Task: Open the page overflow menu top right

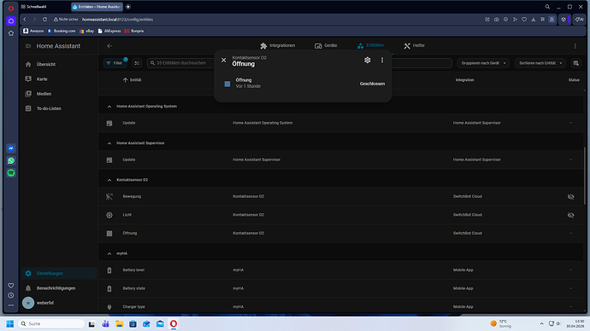Action: tap(575, 46)
